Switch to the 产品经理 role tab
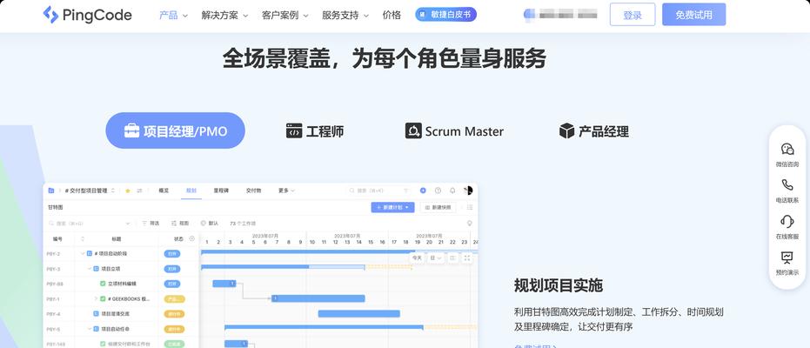Image resolution: width=810 pixels, height=348 pixels. (594, 130)
